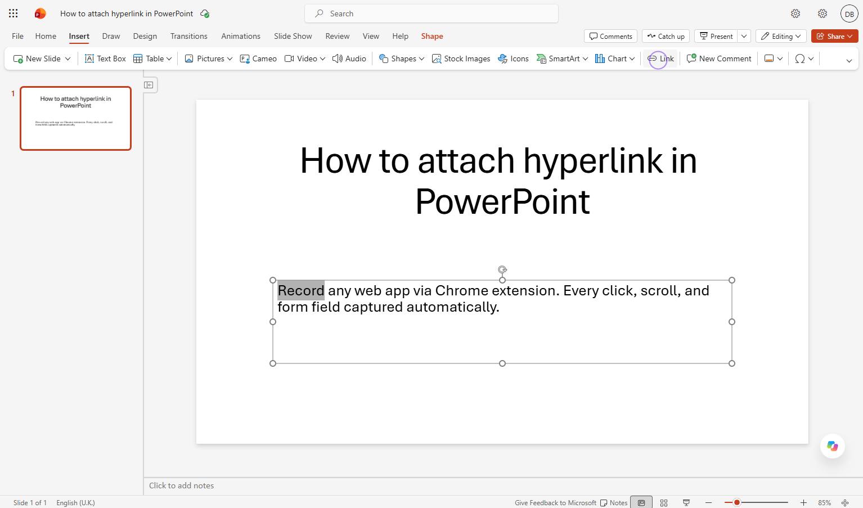Click the zoom in plus button
Image resolution: width=863 pixels, height=508 pixels.
(803, 502)
